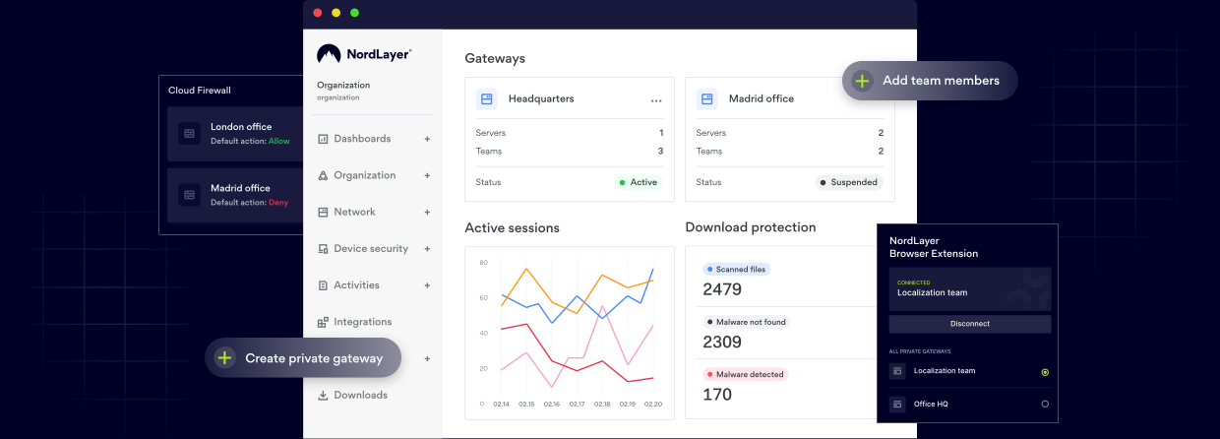Viewport: 1220px width, 439px height.
Task: Open Device security in sidebar
Action: (371, 249)
